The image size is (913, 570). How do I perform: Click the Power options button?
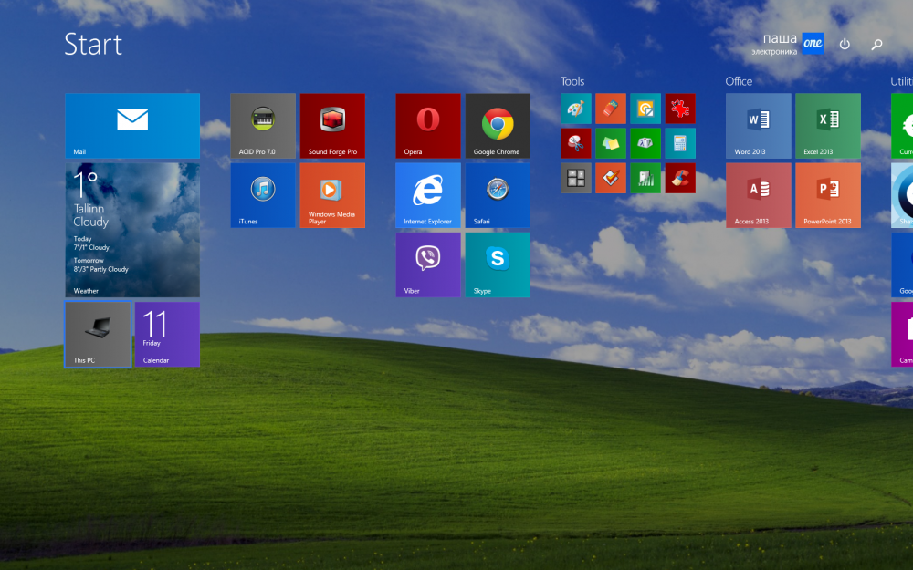[845, 44]
